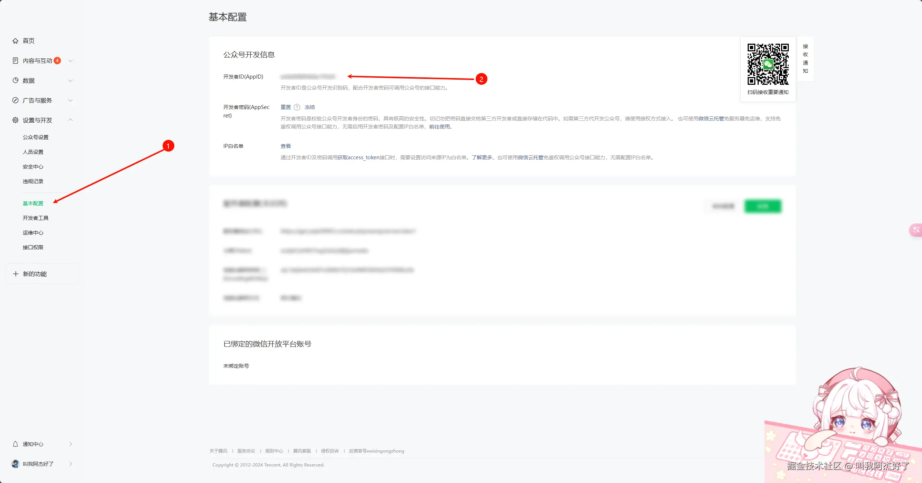
Task: Collapse the 设置与开发 section chevron
Action: point(70,120)
